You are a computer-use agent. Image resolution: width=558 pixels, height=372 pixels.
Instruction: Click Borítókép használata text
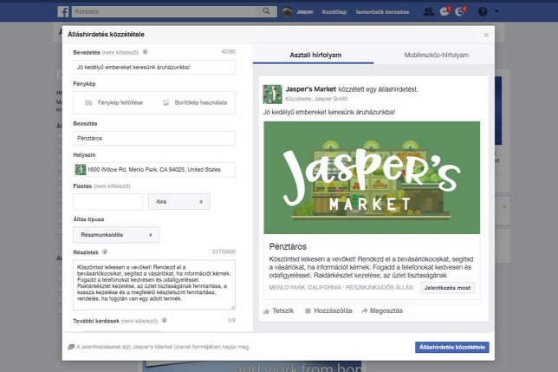tap(201, 102)
